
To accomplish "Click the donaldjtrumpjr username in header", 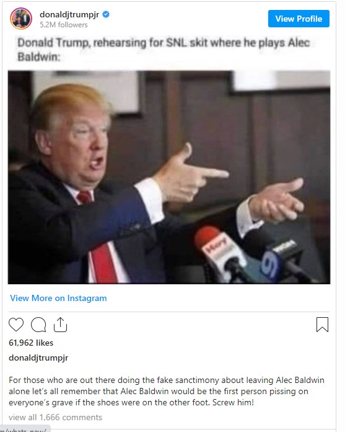I will (69, 14).
